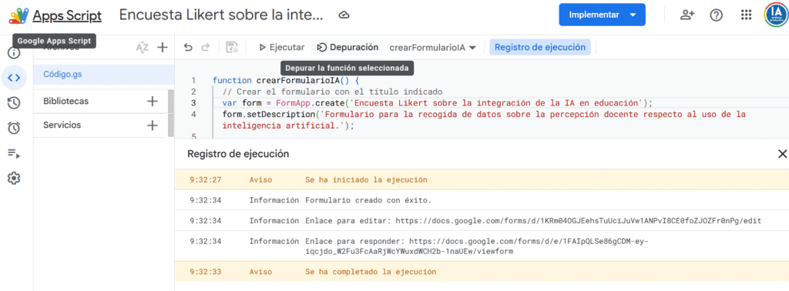Click the 9:32:27 timestamp

[x=206, y=179]
